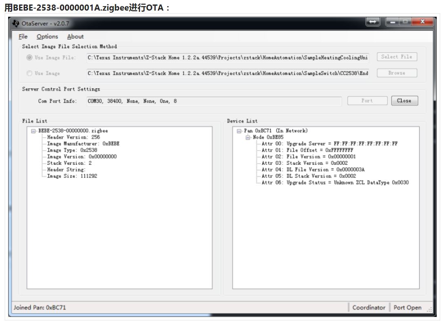Select Node 0xBE85 in Device List
442x321 pixels.
[x=268, y=137]
